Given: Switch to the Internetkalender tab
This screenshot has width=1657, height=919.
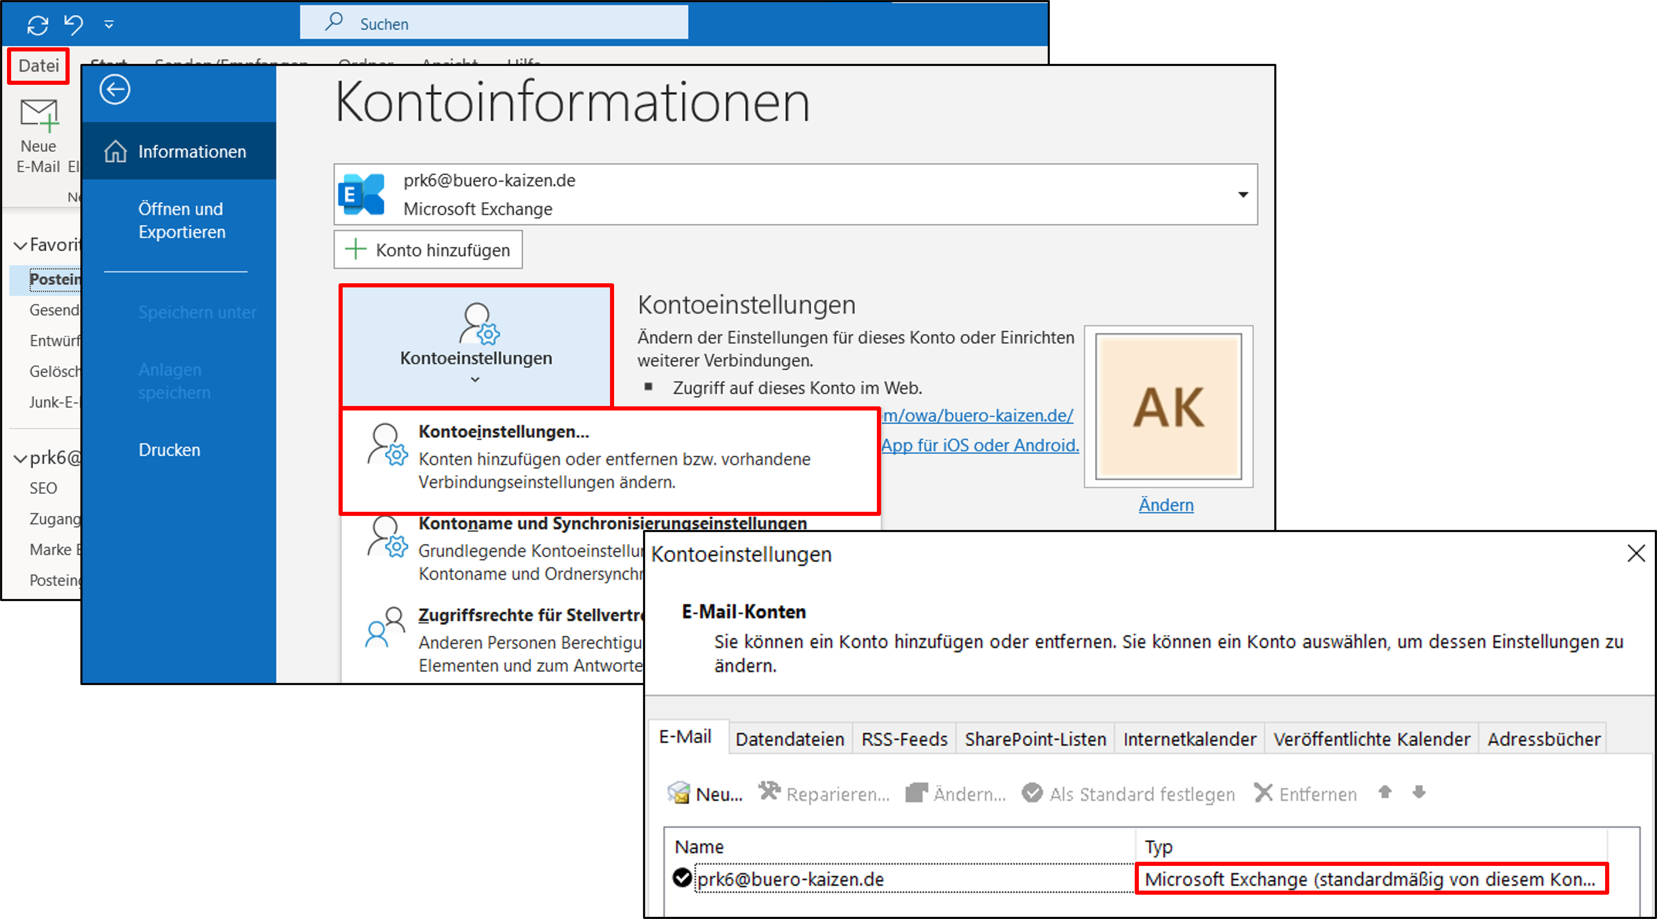Looking at the screenshot, I should tap(1190, 739).
